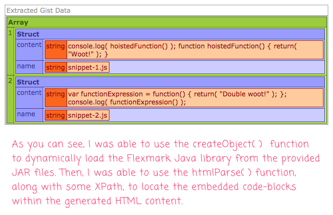This screenshot has height=215, width=333.
Task: Click the Extracted Gist Data title
Action: pos(39,10)
